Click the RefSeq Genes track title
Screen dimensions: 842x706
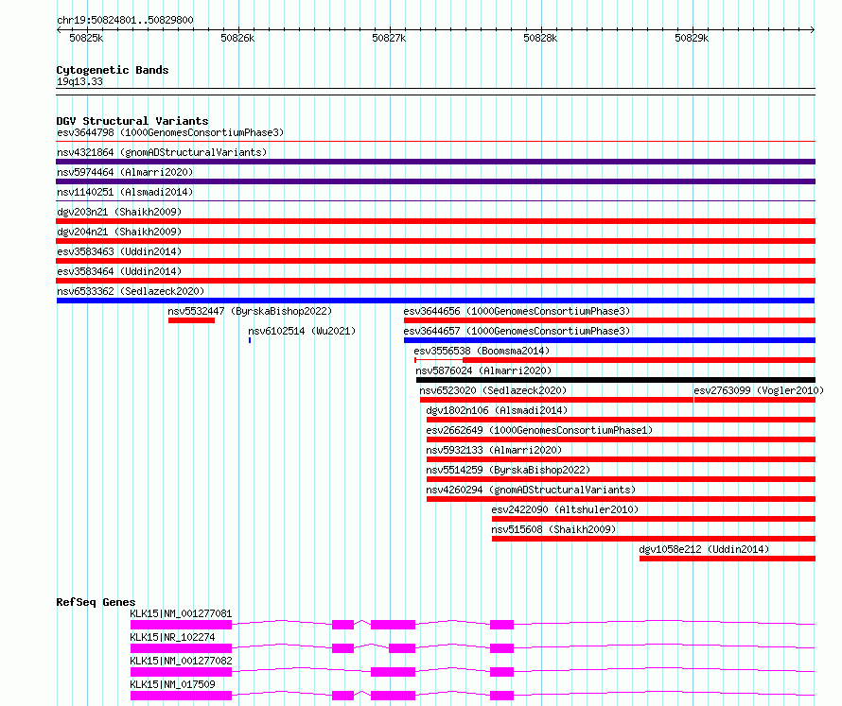(96, 602)
